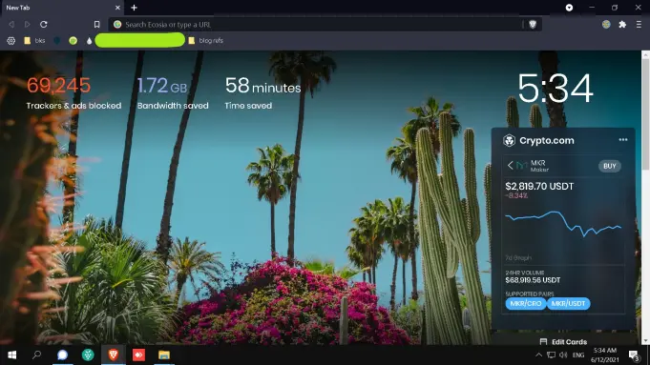The height and width of the screenshot is (365, 650).
Task: Click the browser back arrow
Action: pos(11,25)
